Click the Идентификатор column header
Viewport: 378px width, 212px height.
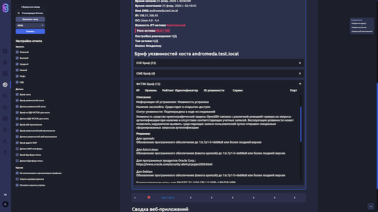tap(187, 90)
